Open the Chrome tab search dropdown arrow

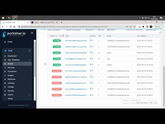[145, 22]
